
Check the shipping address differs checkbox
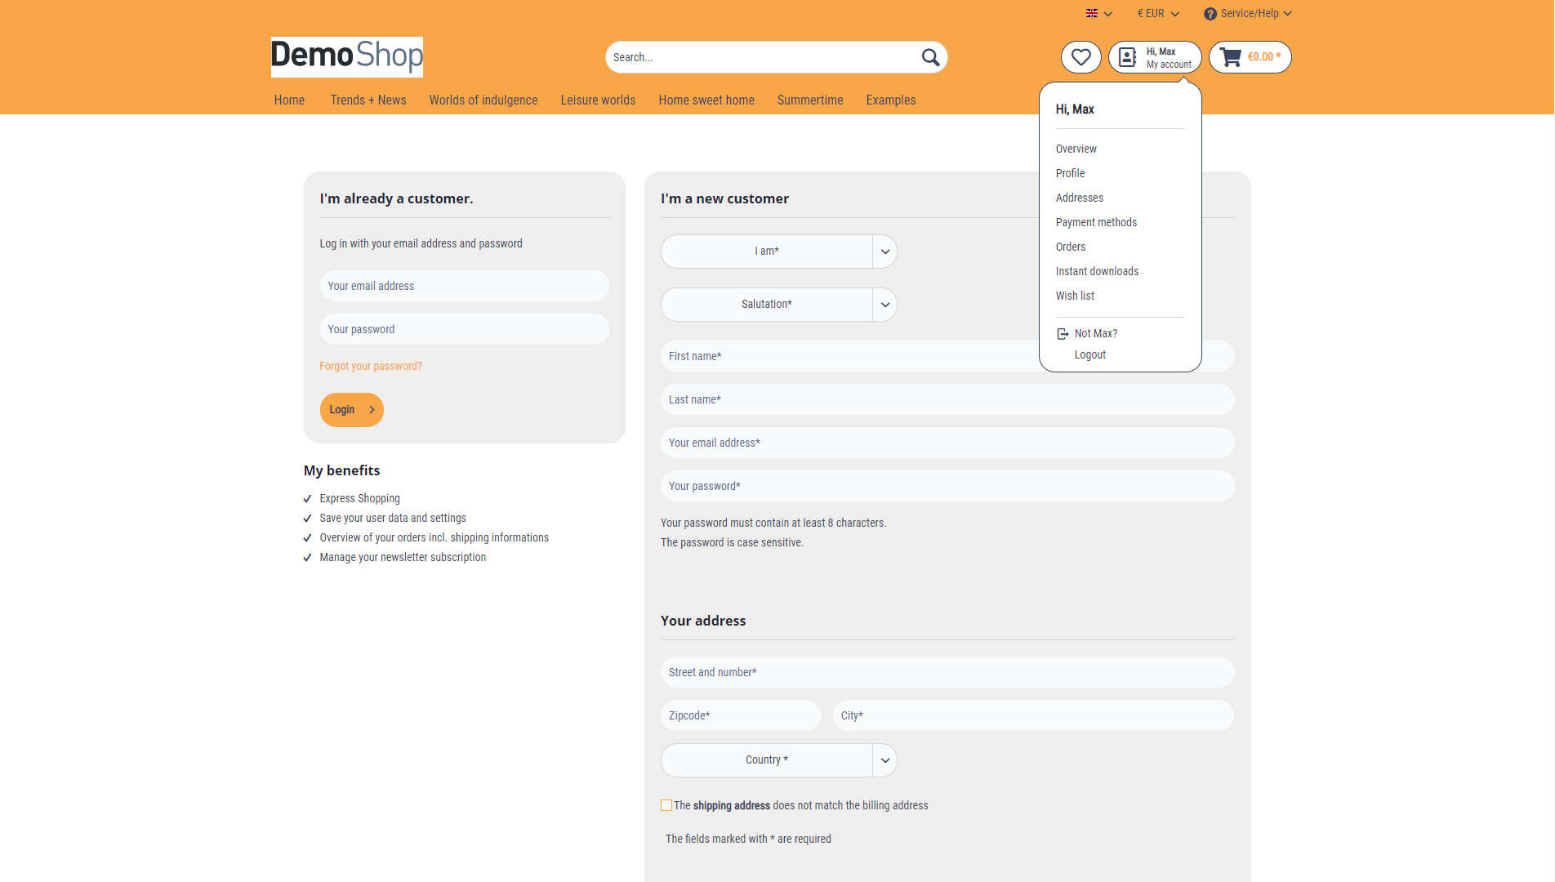coord(666,805)
